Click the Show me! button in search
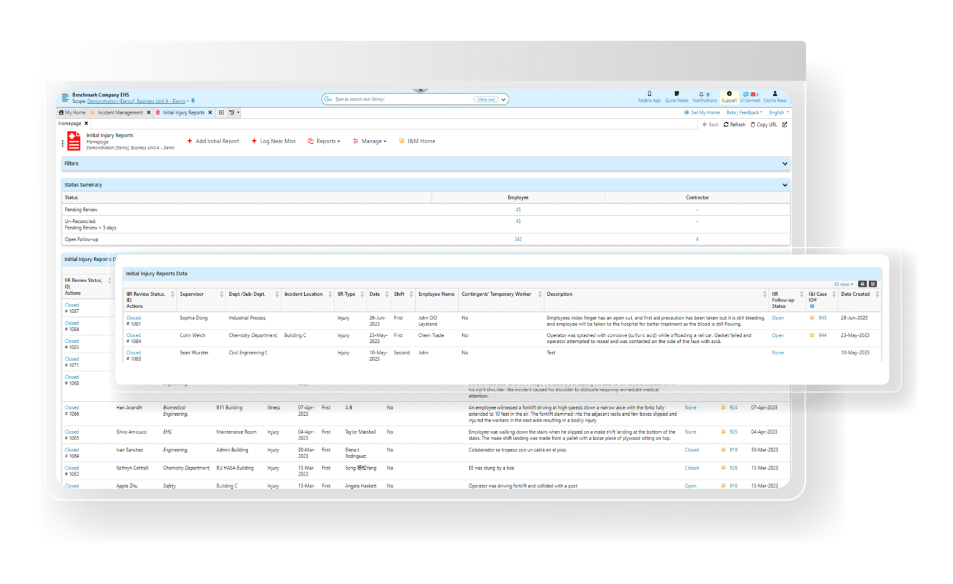953x584 pixels. pos(485,99)
